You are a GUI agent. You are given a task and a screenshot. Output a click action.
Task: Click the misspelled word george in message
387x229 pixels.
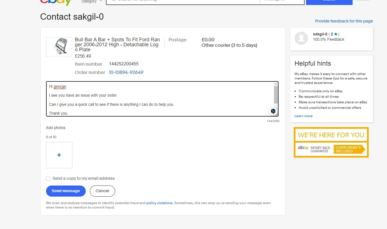pos(60,87)
